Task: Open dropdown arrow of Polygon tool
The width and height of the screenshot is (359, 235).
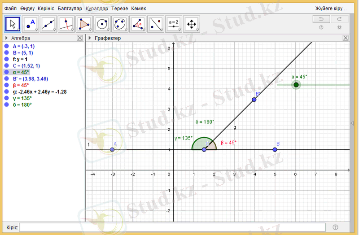Action: pyautogui.click(x=90, y=30)
